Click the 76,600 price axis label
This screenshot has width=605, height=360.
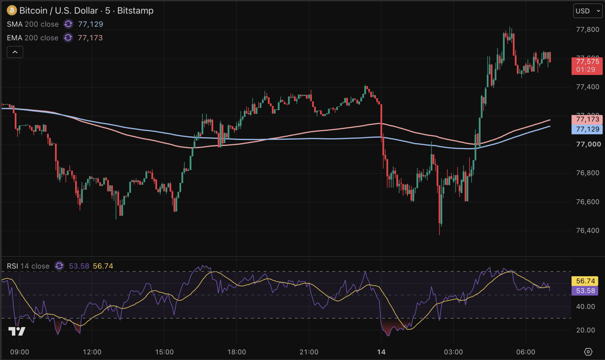click(588, 202)
